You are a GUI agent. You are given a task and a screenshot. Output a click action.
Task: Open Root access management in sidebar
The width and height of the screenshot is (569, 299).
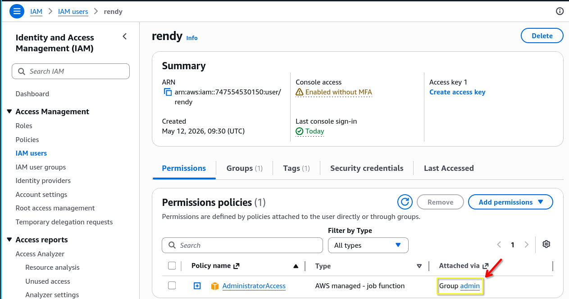pos(55,208)
